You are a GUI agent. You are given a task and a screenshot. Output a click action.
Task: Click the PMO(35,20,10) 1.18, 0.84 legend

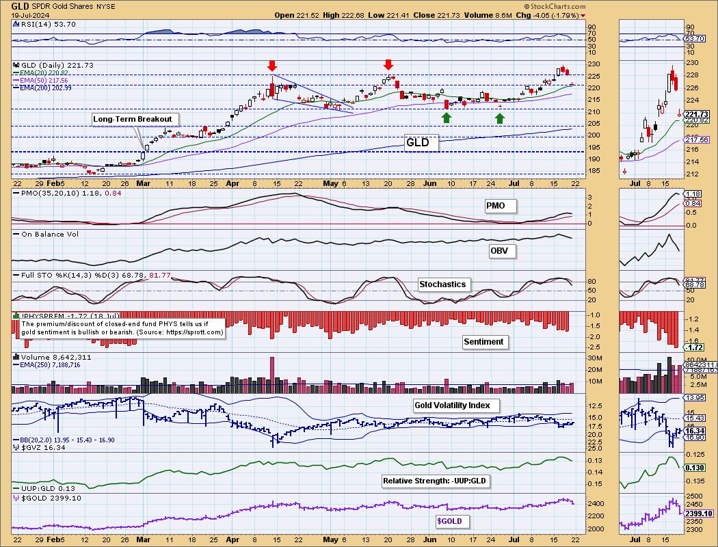[x=67, y=194]
